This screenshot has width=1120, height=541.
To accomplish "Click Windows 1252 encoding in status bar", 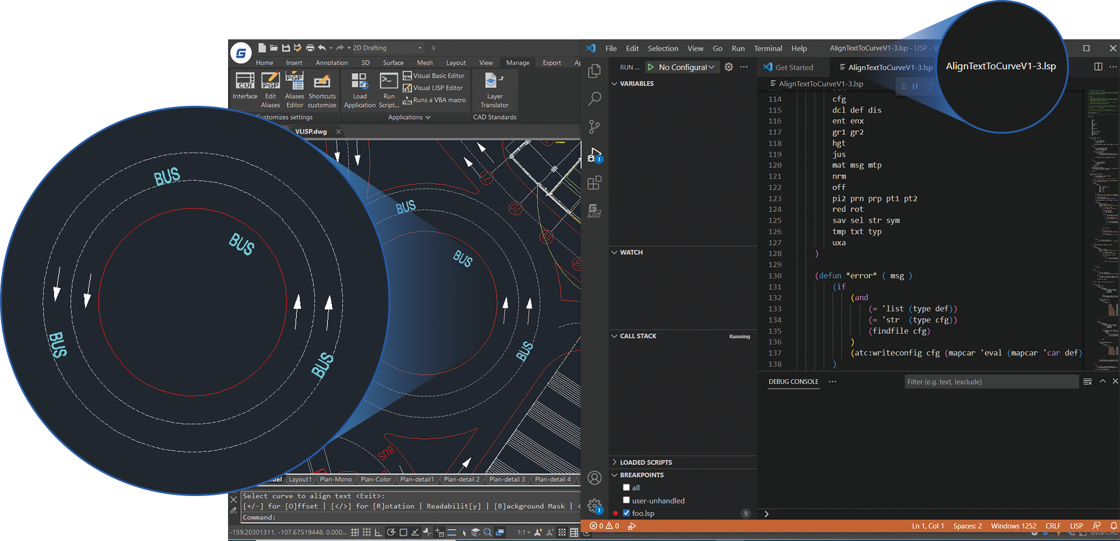I will [x=1014, y=526].
